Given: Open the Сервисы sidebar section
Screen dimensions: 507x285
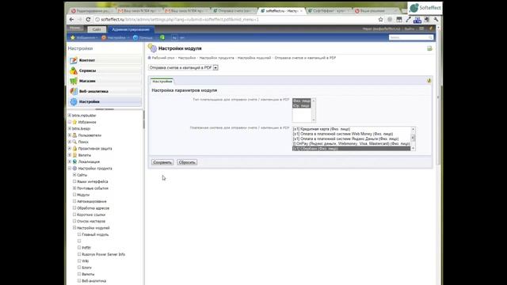Looking at the screenshot, I should (105, 70).
